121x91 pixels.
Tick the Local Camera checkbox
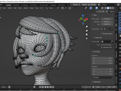pos(102,29)
